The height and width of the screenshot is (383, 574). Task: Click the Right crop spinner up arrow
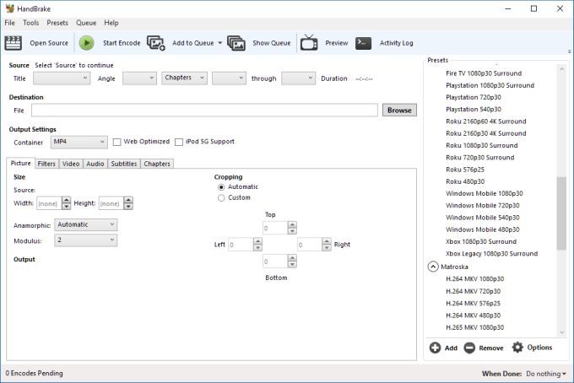click(327, 241)
